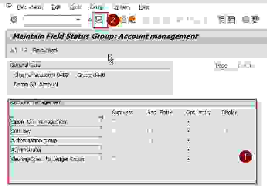Viewport: 267px width, 186px height.
Task: Select Opt. entry for Sort key
Action: tap(188, 131)
